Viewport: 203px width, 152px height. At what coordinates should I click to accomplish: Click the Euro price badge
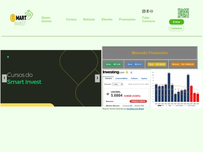click(135, 65)
